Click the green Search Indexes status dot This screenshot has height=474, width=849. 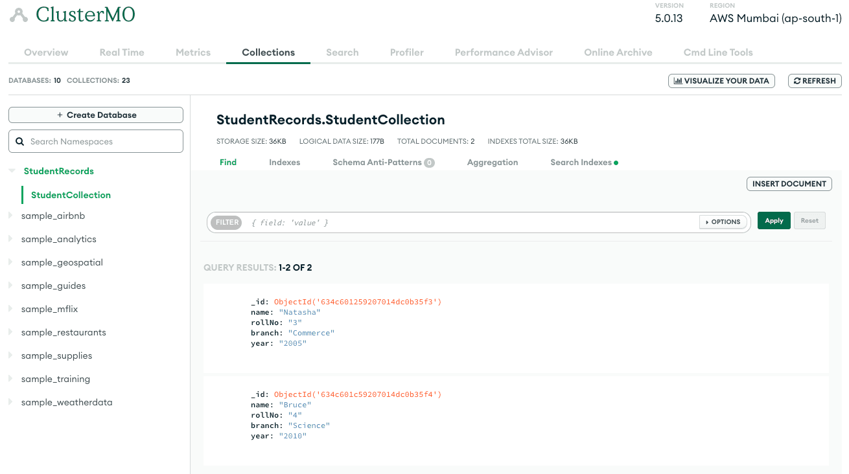[x=616, y=163]
